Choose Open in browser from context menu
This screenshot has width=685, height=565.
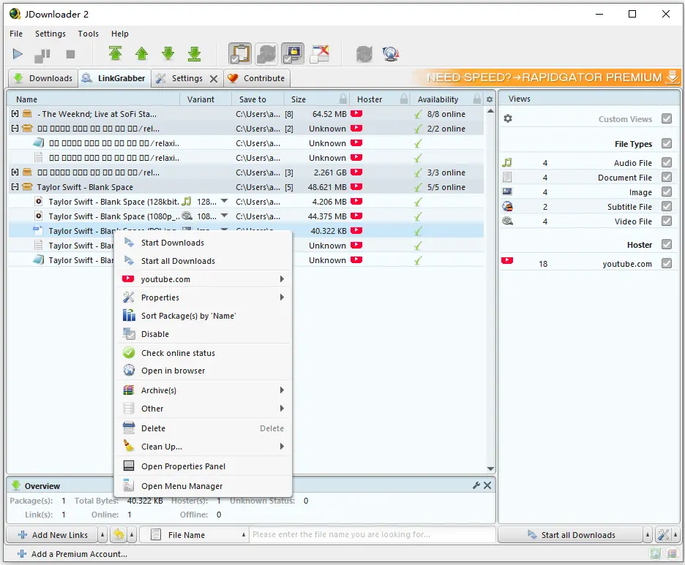[203, 371]
